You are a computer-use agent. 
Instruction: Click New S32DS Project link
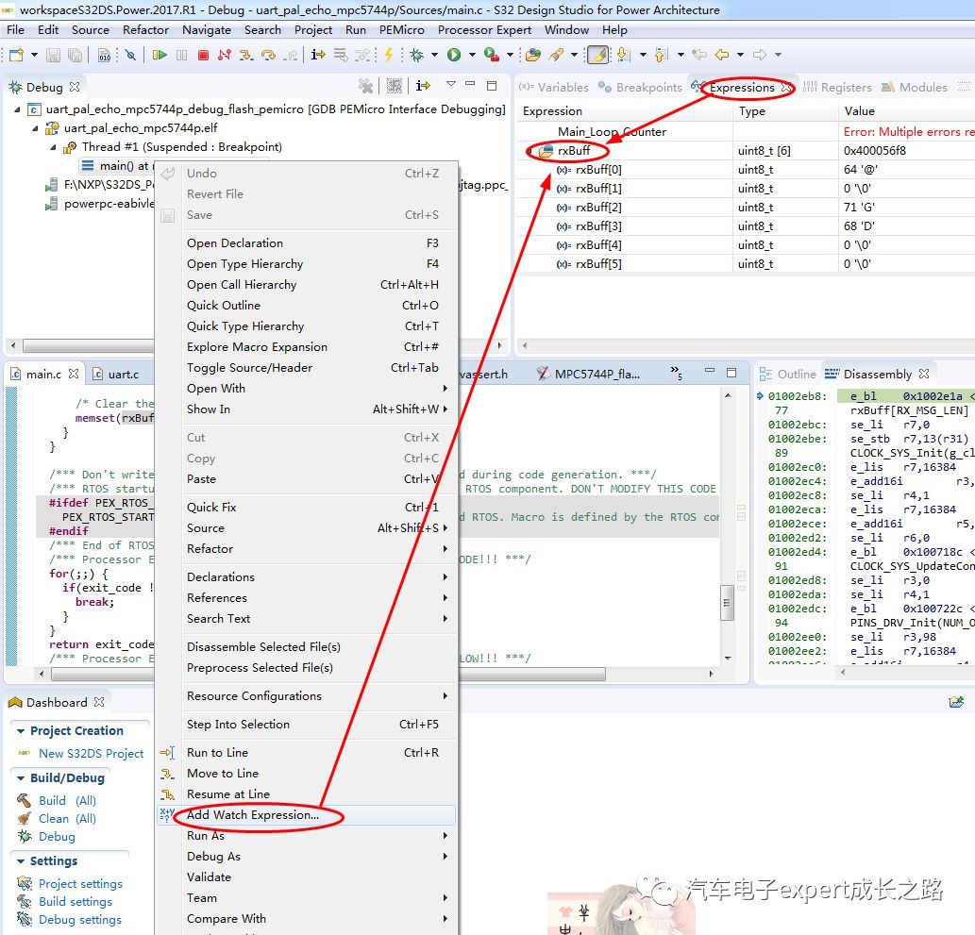[91, 754]
